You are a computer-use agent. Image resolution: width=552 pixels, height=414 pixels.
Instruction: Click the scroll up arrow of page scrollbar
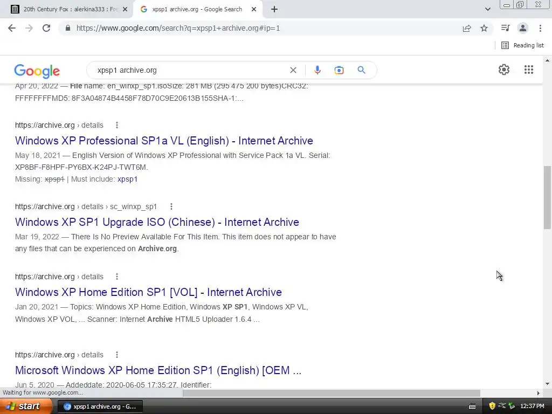point(547,61)
